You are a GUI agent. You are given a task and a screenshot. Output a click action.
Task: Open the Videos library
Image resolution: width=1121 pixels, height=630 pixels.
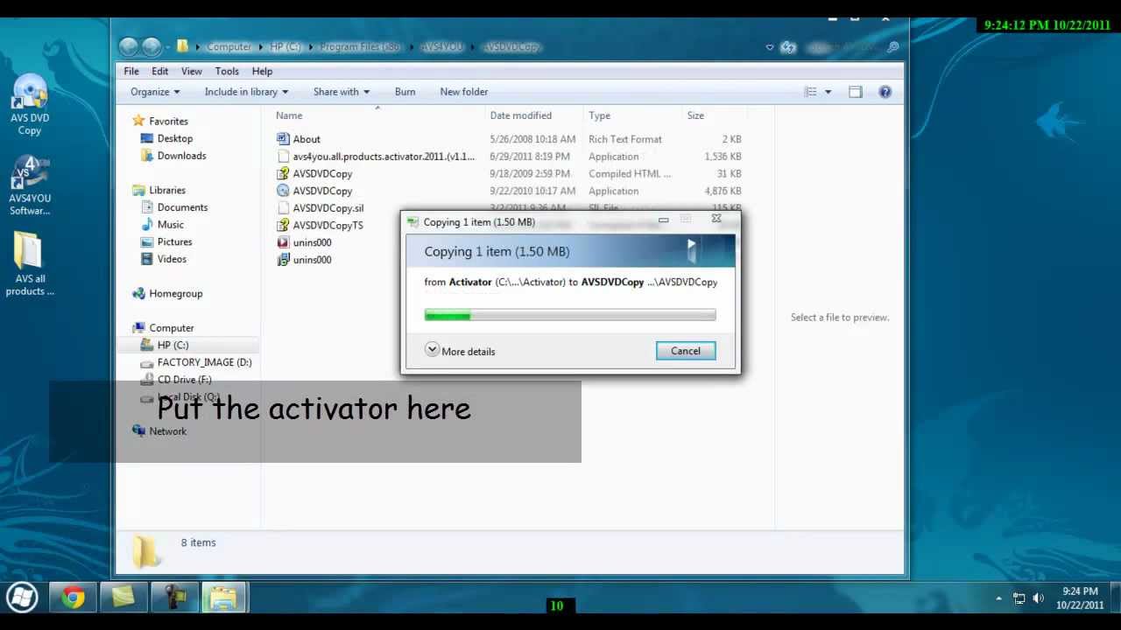pos(172,259)
